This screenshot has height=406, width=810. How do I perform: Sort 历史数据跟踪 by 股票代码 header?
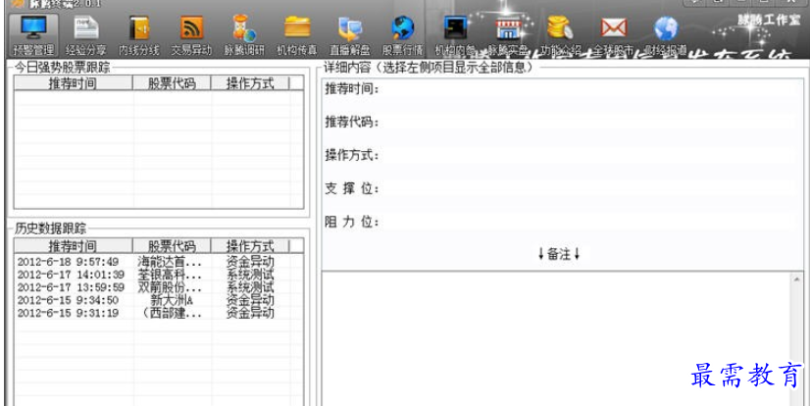click(172, 246)
